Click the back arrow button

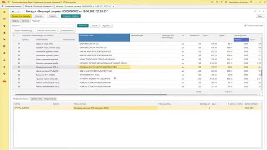[13, 11]
